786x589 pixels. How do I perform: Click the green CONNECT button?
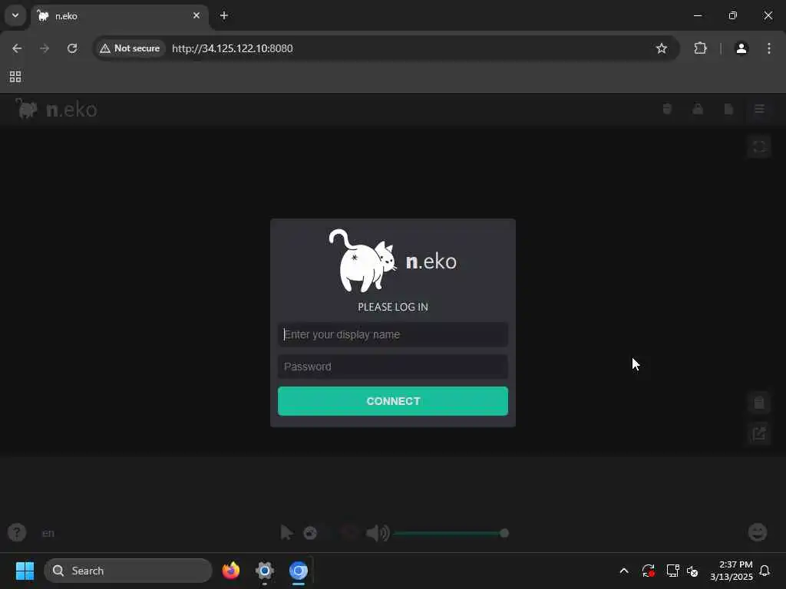click(392, 400)
